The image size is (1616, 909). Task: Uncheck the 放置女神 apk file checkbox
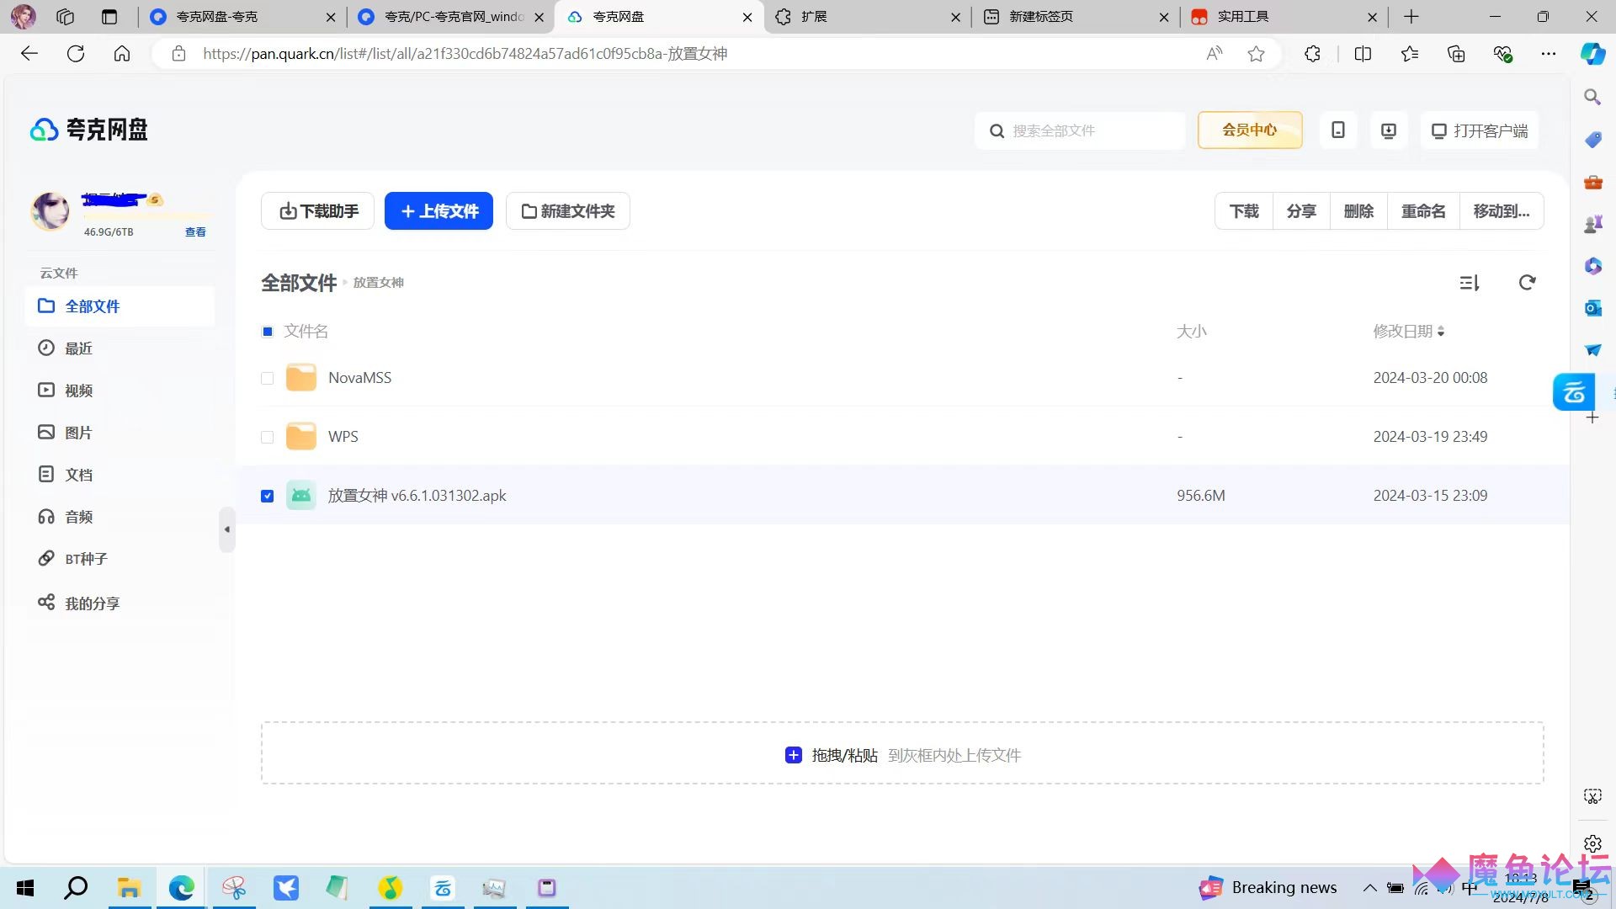[x=268, y=497]
